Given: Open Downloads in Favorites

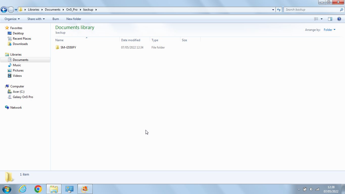Looking at the screenshot, I should pos(20,44).
